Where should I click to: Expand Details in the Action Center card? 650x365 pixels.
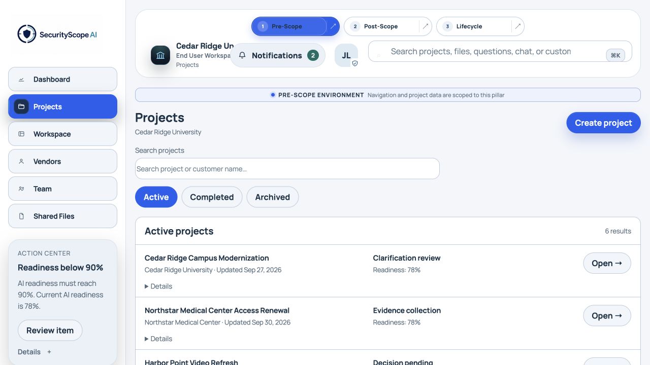(x=35, y=352)
